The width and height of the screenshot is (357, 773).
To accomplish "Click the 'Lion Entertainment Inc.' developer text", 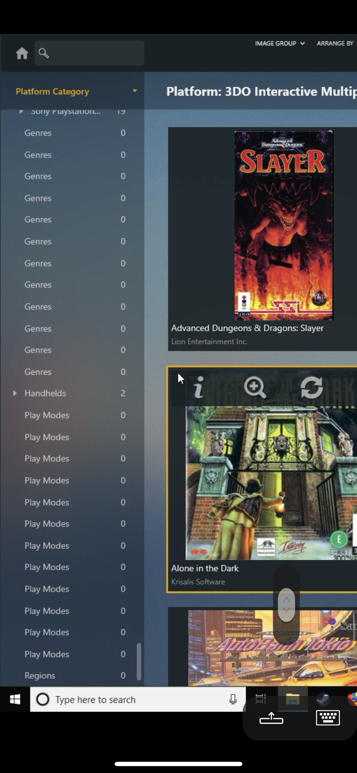I will click(x=209, y=341).
